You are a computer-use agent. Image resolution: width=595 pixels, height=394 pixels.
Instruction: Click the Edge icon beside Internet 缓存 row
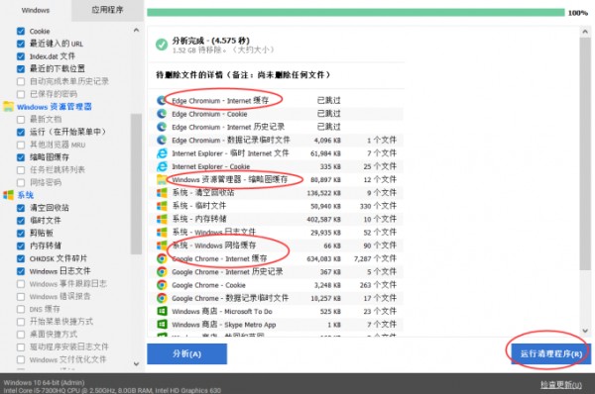click(x=162, y=100)
